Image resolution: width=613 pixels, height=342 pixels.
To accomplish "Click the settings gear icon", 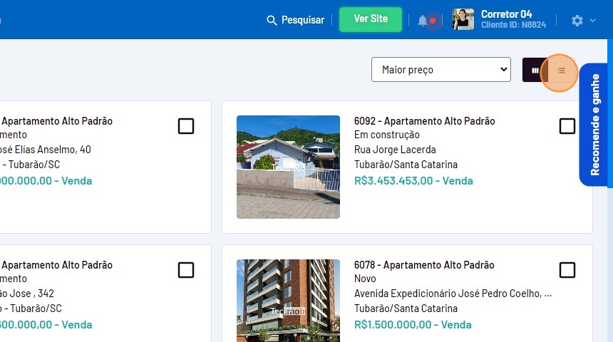I will pos(577,21).
